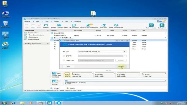Open Computer desktop icon
The image size is (187, 105).
tap(6, 14)
